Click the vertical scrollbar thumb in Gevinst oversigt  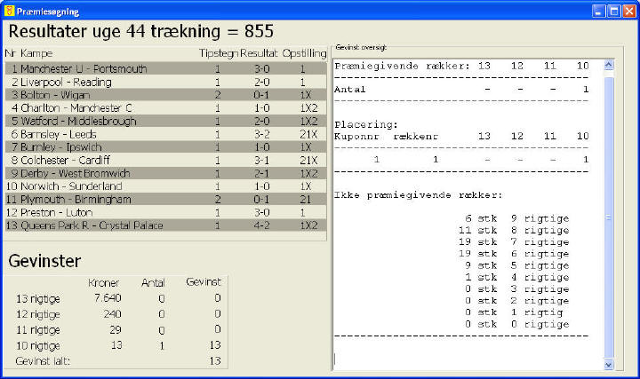coord(609,217)
